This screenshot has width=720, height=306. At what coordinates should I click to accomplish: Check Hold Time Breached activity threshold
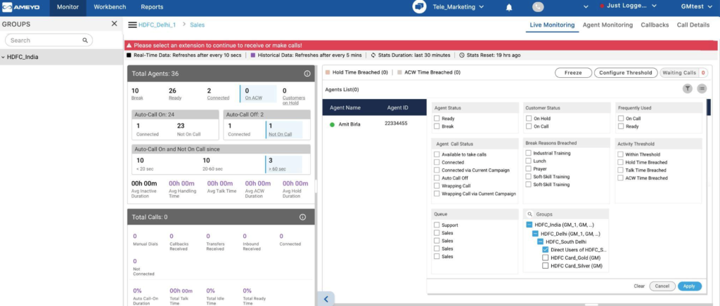pos(621,162)
